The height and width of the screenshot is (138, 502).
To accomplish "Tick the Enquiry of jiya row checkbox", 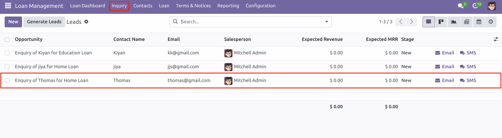I will (x=7, y=67).
